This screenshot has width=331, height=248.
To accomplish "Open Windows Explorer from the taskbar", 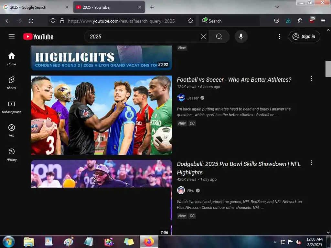I will click(x=29, y=242).
